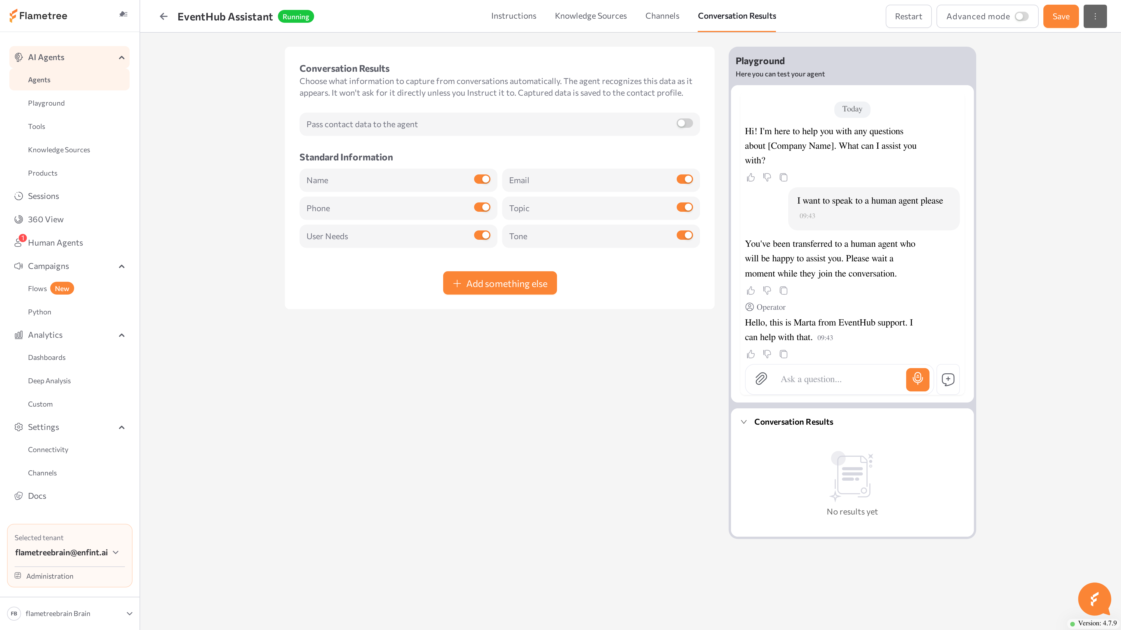Copy Marta's operator message

(x=784, y=354)
